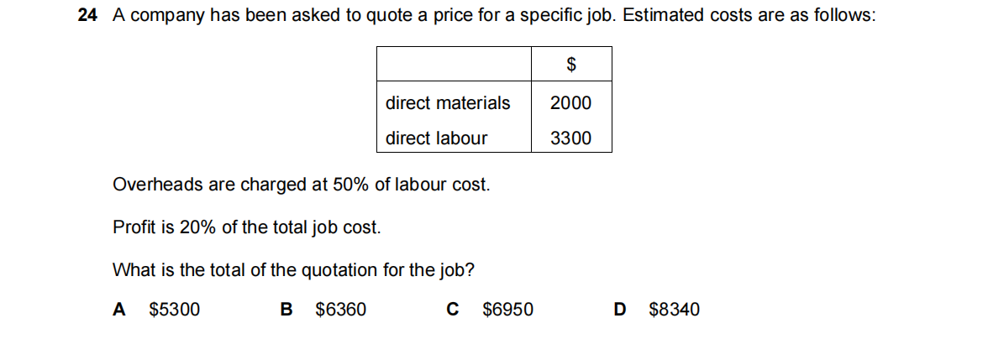Screen dimensions: 988x339
Task: Select answer option letter B
Action: click(286, 310)
